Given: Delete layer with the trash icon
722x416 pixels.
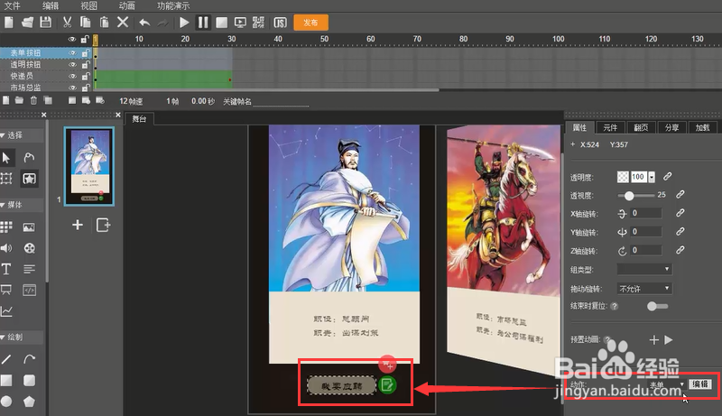Looking at the screenshot, I should 33,100.
